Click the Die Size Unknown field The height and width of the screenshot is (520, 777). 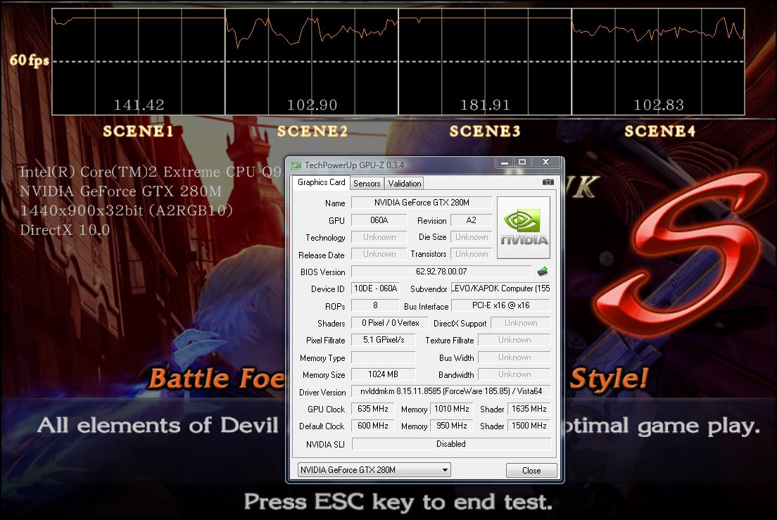(x=472, y=237)
